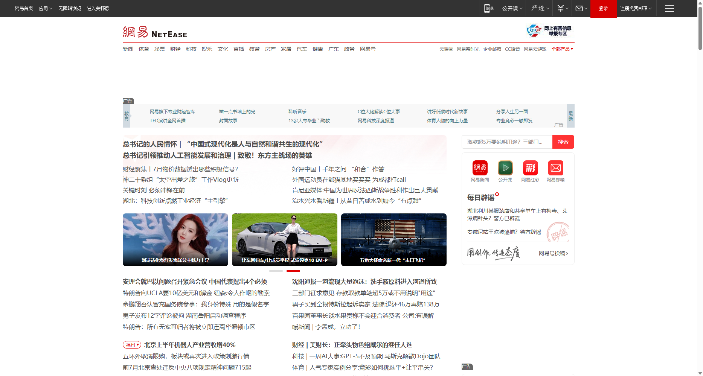Select the second red carousel page indicator

[x=293, y=271]
